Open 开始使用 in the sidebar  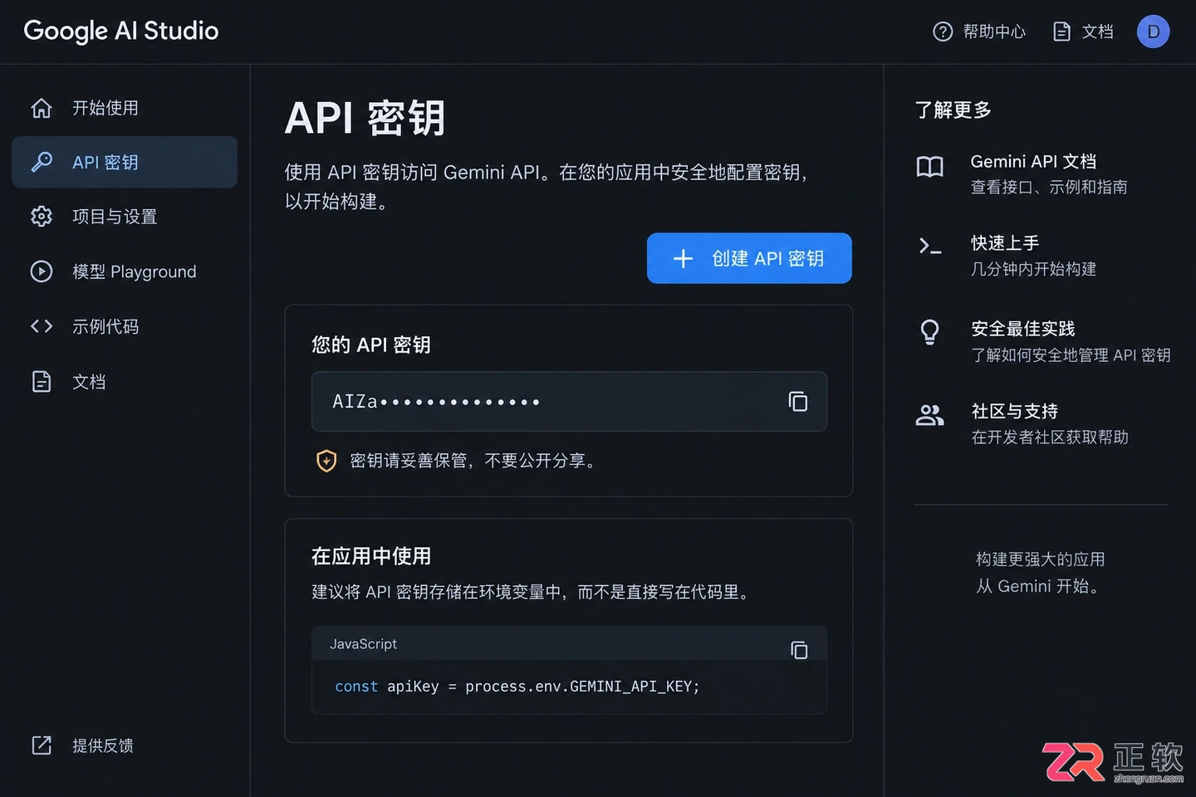(125, 108)
